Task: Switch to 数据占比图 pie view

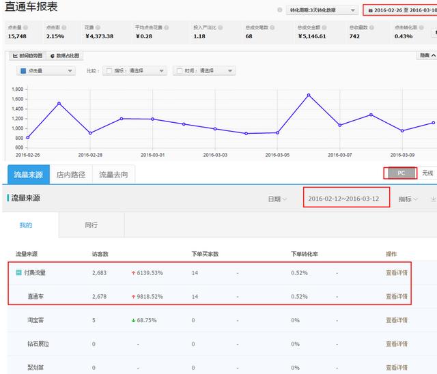Action: 65,55
